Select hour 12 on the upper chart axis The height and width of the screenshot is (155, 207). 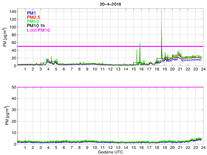click(110, 69)
